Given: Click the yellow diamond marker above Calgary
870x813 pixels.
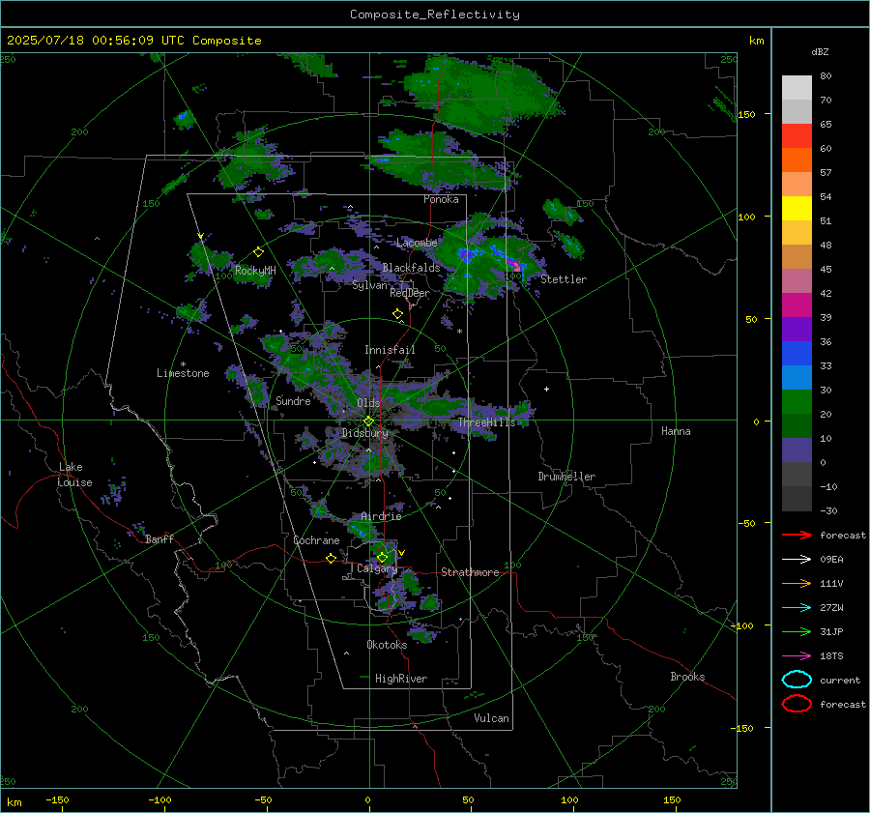Looking at the screenshot, I should click(x=382, y=557).
